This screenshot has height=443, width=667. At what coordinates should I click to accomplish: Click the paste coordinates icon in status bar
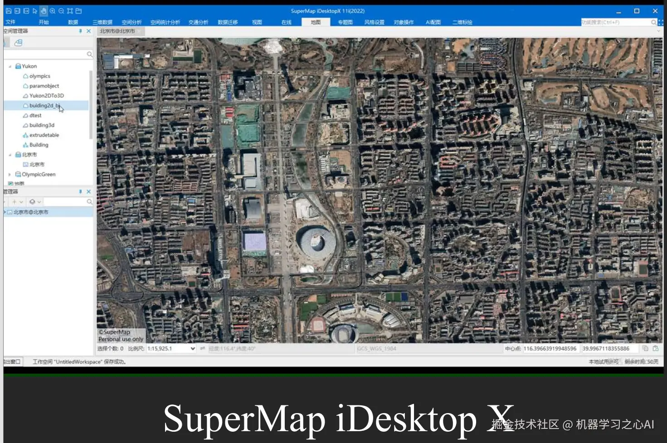tap(656, 348)
